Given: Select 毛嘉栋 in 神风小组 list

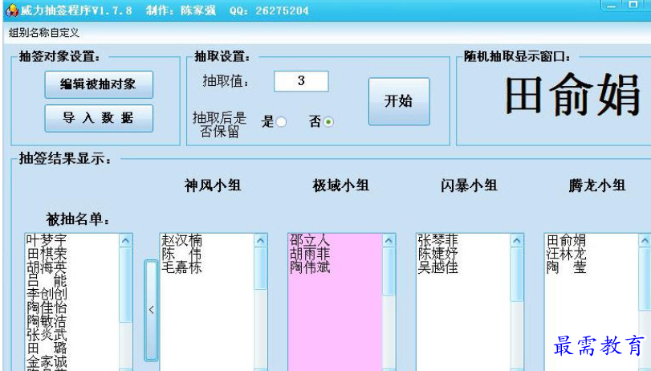Looking at the screenshot, I should 181,267.
